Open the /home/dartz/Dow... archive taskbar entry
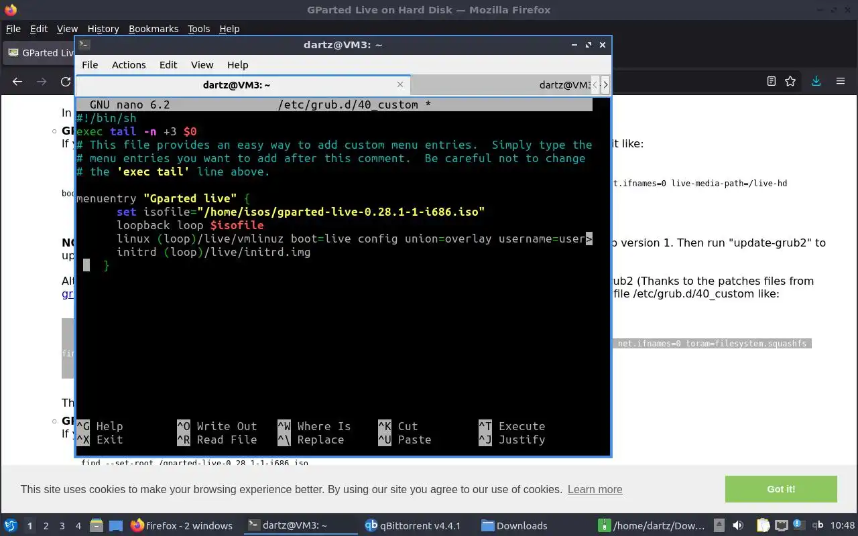This screenshot has height=536, width=858. coord(652,525)
